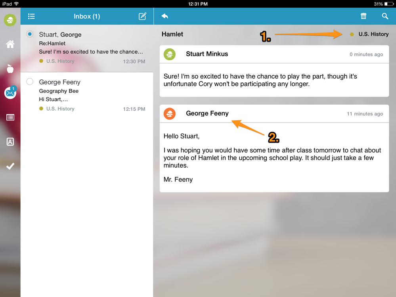
Task: Tap the Inbox (1) title
Action: 87,16
